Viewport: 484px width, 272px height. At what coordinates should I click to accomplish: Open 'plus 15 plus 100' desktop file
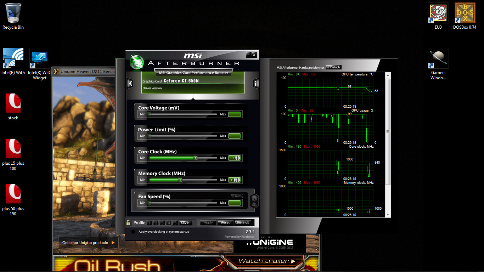[x=13, y=154]
